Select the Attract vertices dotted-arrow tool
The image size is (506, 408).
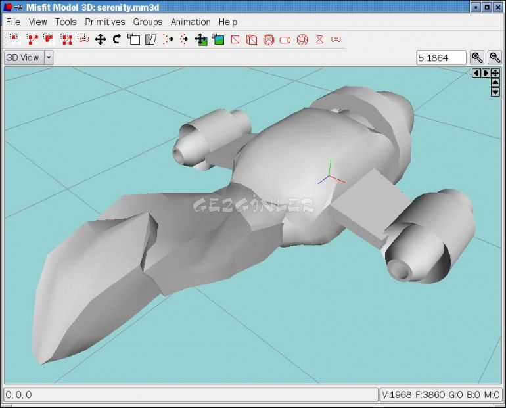pos(184,39)
